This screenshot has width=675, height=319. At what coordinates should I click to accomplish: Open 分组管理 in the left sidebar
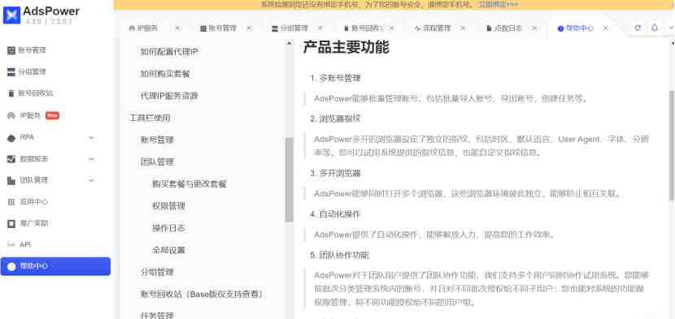click(x=27, y=71)
